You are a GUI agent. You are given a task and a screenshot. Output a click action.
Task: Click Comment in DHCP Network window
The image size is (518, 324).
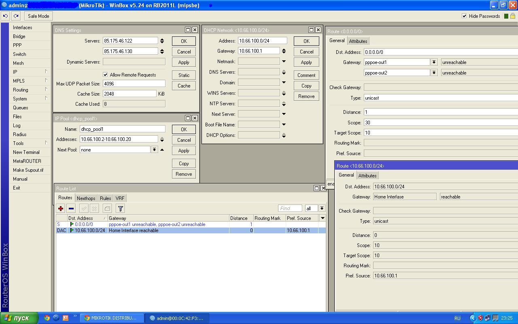coord(306,75)
